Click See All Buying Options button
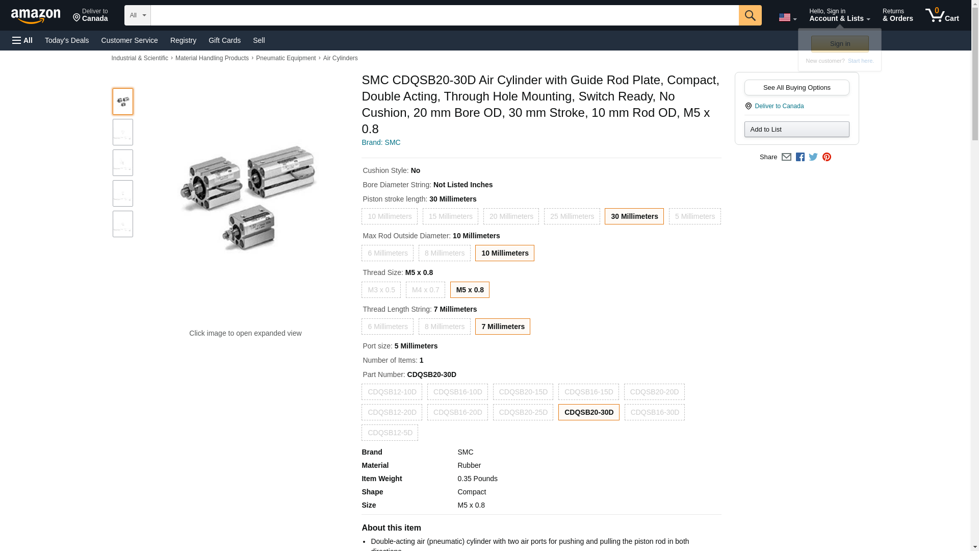 point(796,87)
